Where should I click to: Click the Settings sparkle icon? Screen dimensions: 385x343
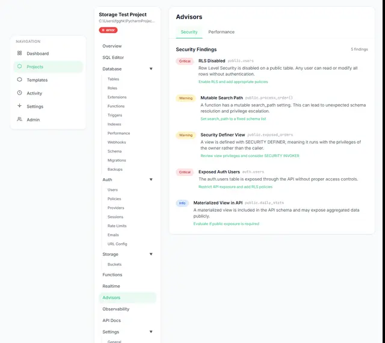(x=20, y=106)
